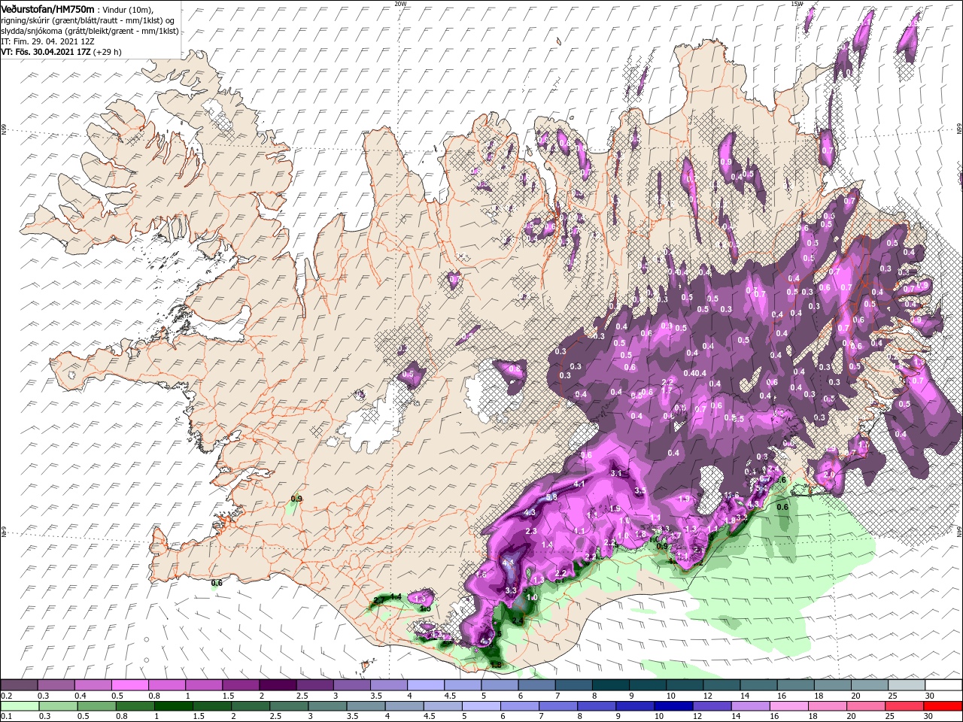Click the 'VT: Fös. 30.04.2021 17Z (+29 h)' line
This screenshot has width=963, height=722.
(61, 52)
